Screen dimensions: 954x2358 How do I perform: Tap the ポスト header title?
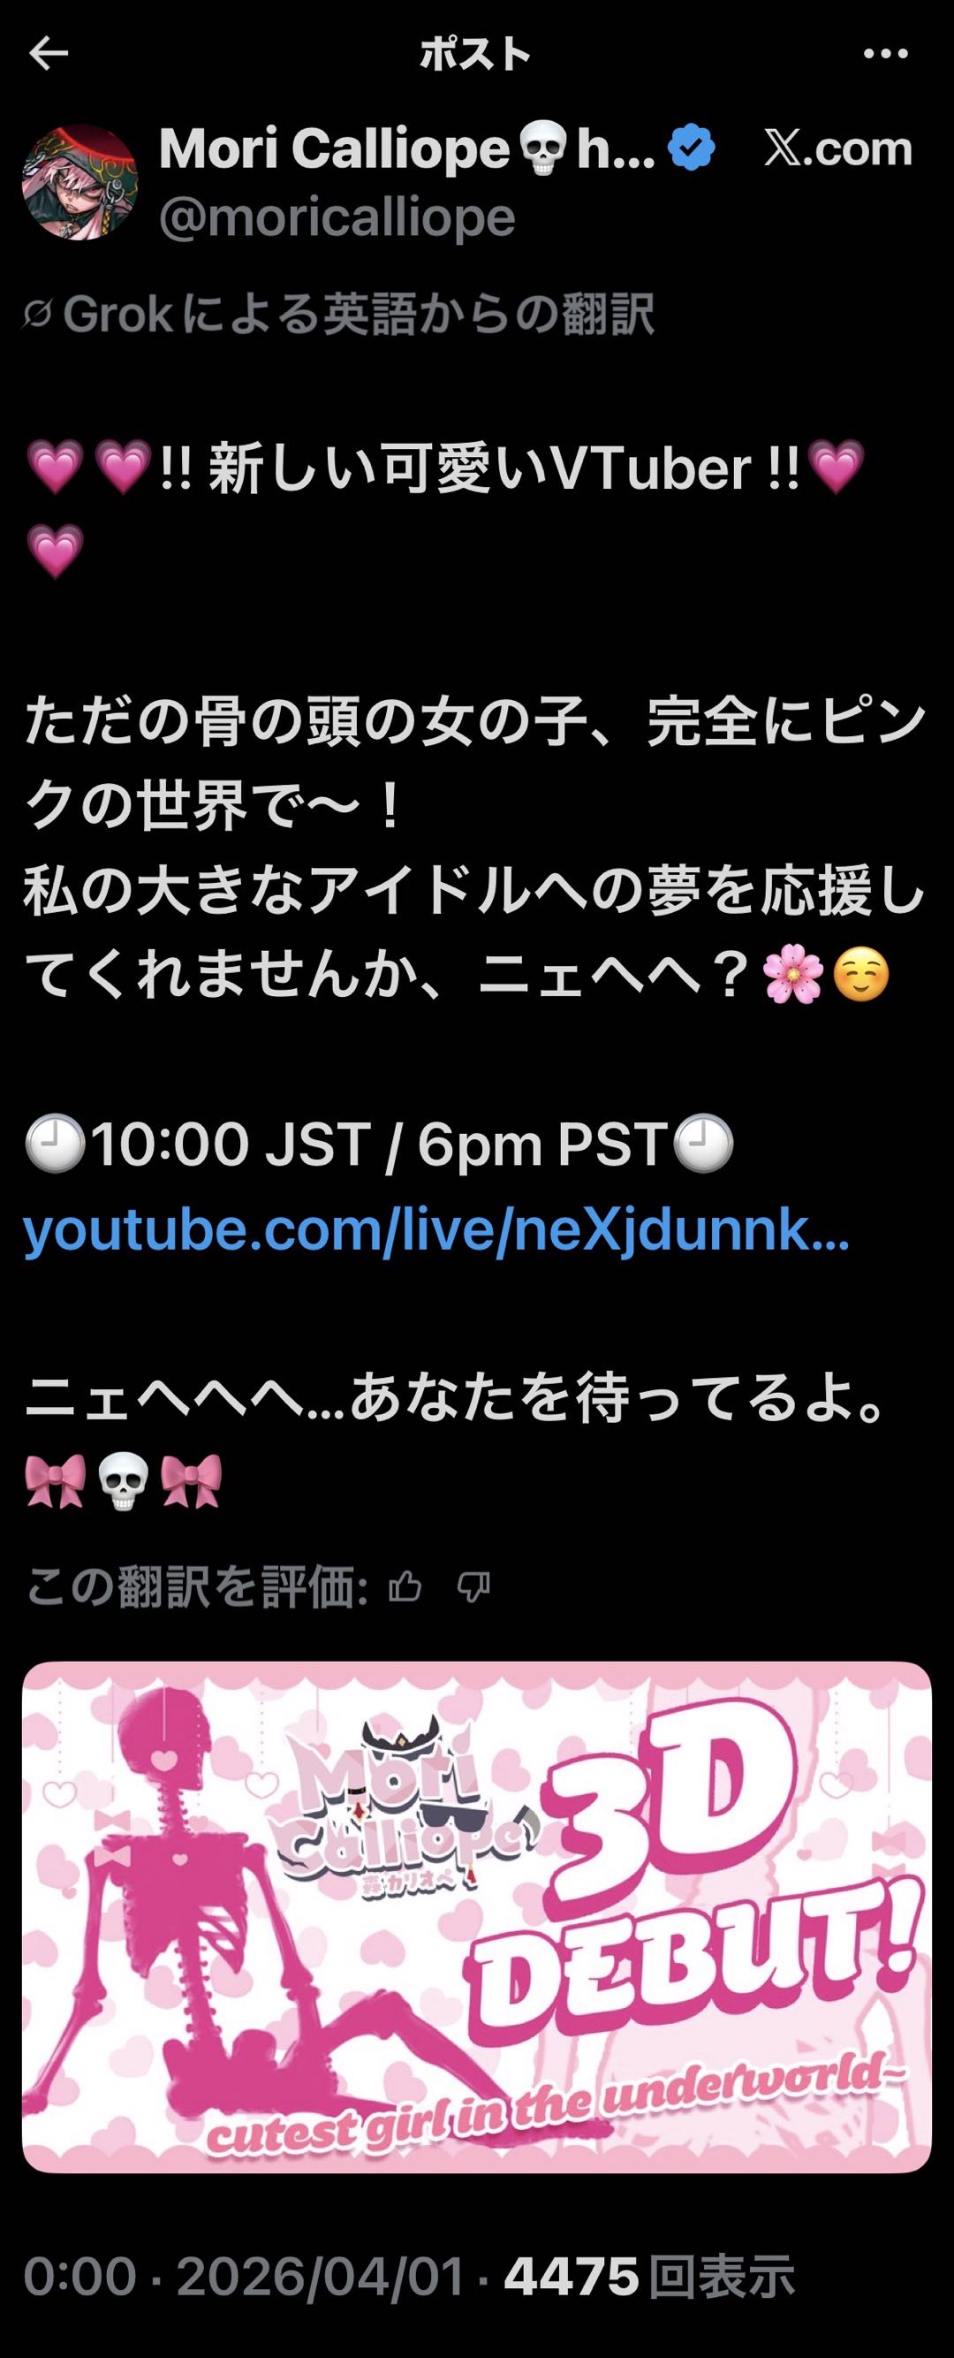click(474, 55)
